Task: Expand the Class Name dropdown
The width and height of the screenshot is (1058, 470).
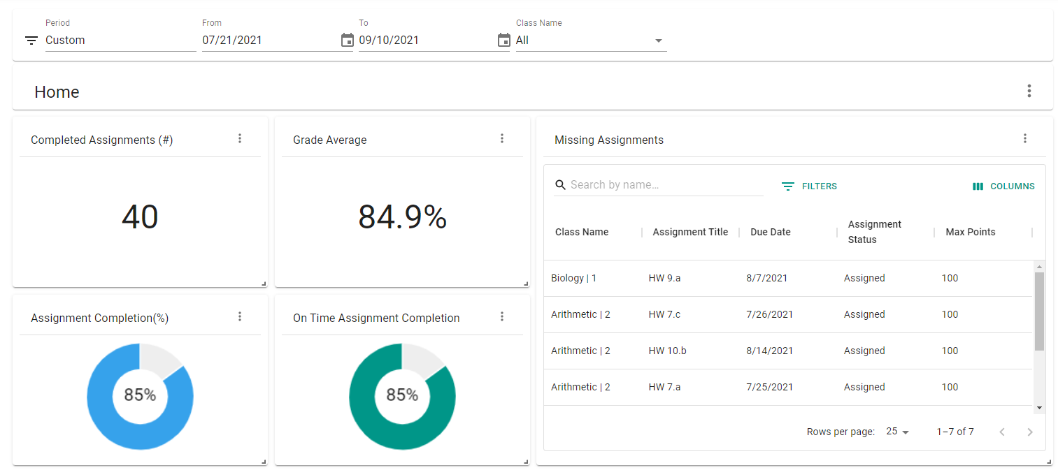Action: click(x=591, y=41)
